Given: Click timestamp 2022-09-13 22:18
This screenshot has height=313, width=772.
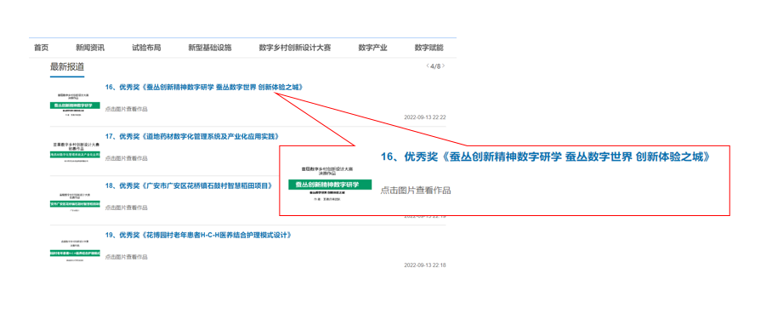Looking at the screenshot, I should pyautogui.click(x=425, y=265).
